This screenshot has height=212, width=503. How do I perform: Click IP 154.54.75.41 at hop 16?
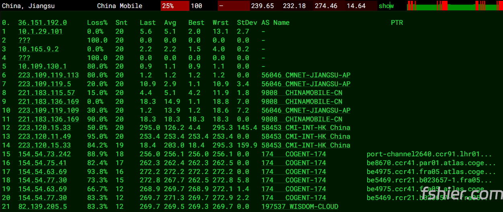tap(42, 163)
